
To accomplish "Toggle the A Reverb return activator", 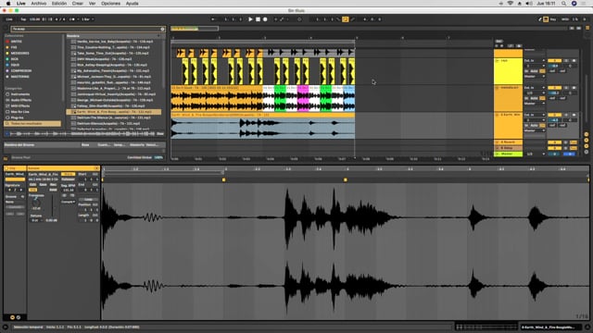I will point(554,142).
